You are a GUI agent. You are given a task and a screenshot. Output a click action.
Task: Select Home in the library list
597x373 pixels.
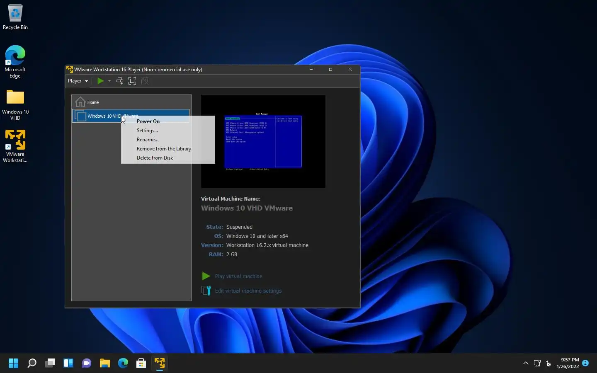[131, 102]
